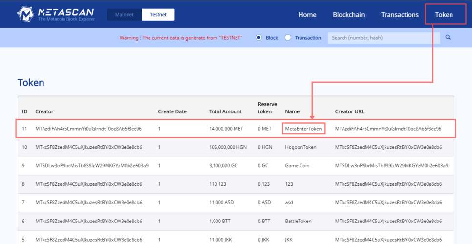The width and height of the screenshot is (472, 244).
Task: Click the Creator URL column header
Action: pos(349,111)
